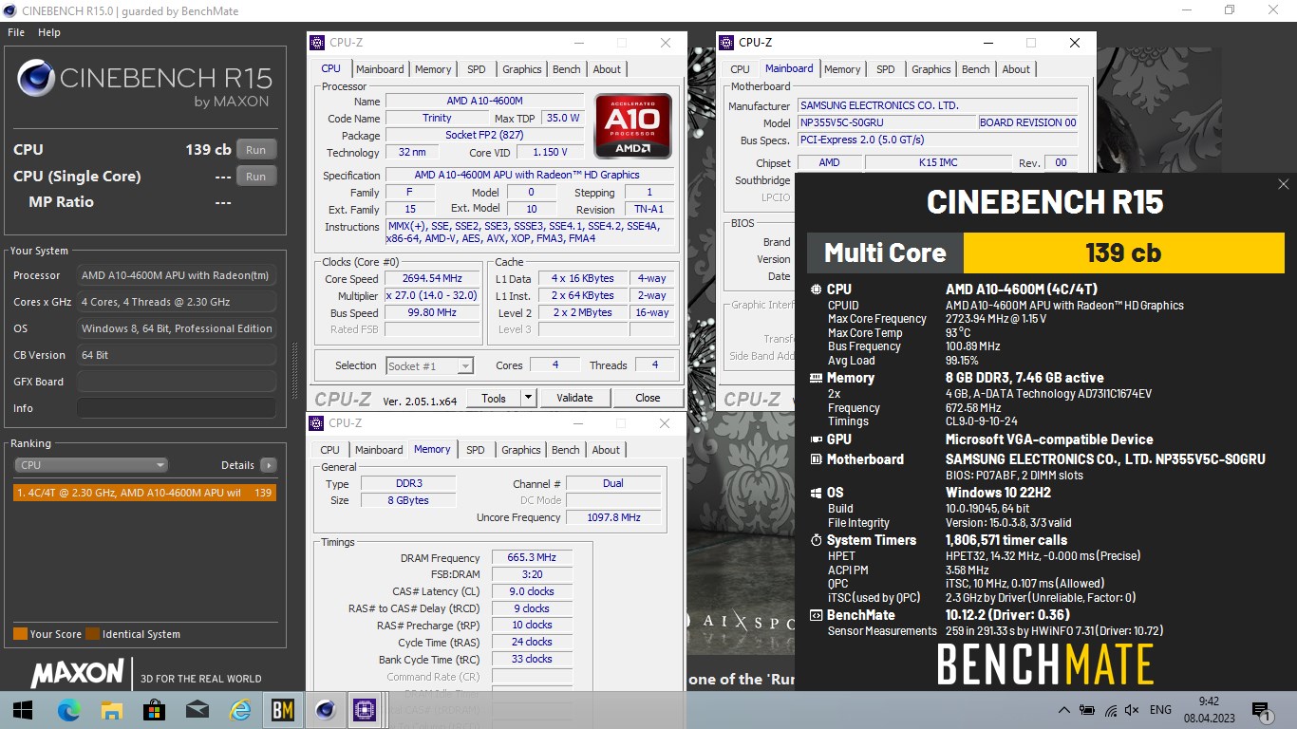Screen dimensions: 1297x729
Task: Open Memory tab in Mainboard CPU-Z window
Action: [842, 69]
